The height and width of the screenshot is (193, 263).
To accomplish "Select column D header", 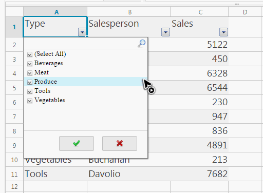I will coord(245,12).
